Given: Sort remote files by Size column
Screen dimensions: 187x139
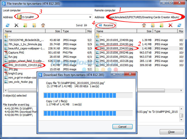Looking at the screenshot, I should [145, 31].
